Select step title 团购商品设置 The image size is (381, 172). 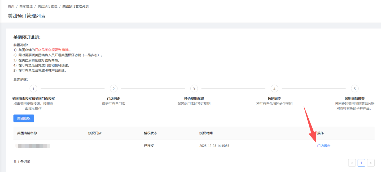point(354,99)
